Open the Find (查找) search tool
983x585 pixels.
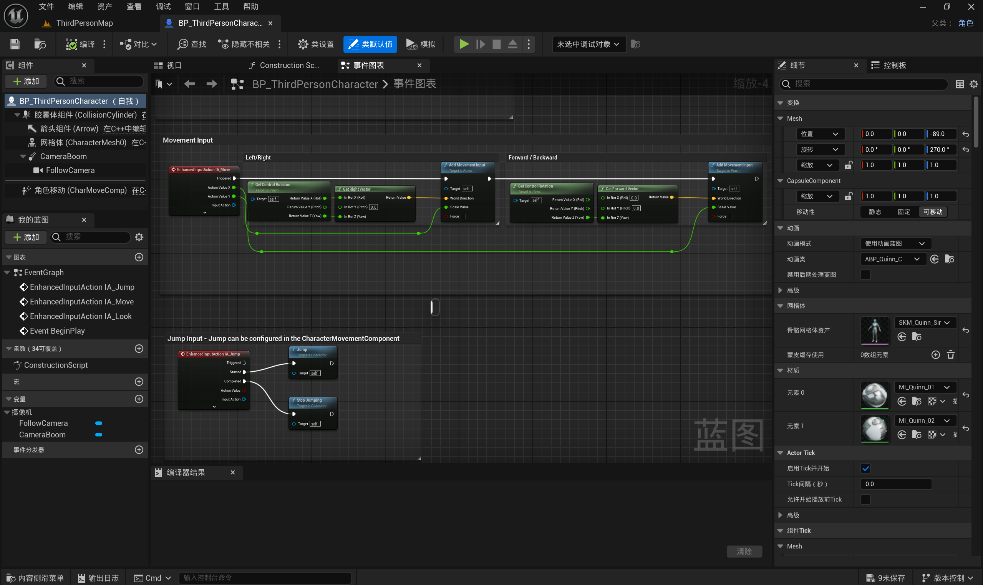point(191,44)
